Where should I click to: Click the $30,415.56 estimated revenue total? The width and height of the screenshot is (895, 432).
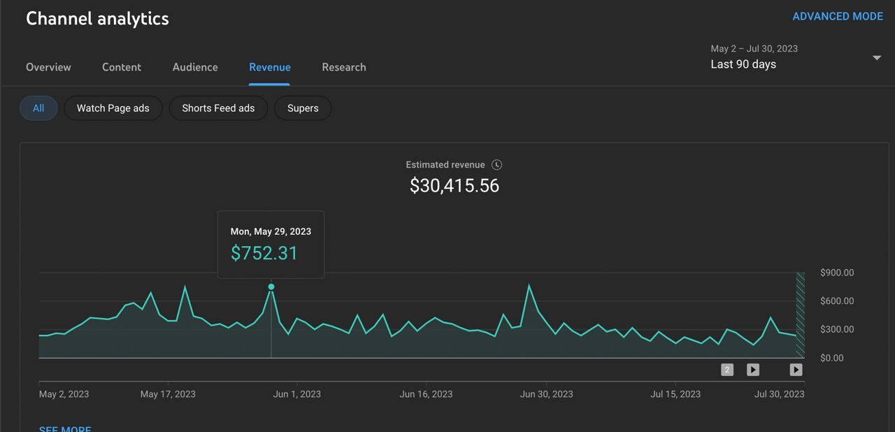click(x=454, y=186)
